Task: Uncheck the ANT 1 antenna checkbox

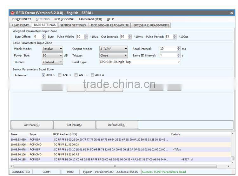Action: (43, 75)
